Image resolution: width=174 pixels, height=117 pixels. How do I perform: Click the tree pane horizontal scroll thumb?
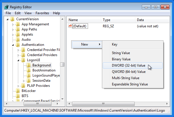pos(38,104)
